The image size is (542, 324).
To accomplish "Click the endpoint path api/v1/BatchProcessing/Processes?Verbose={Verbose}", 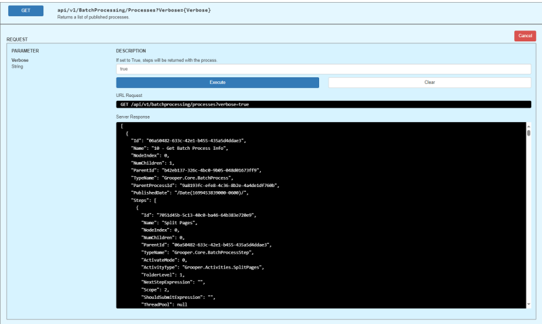I will coord(134,10).
